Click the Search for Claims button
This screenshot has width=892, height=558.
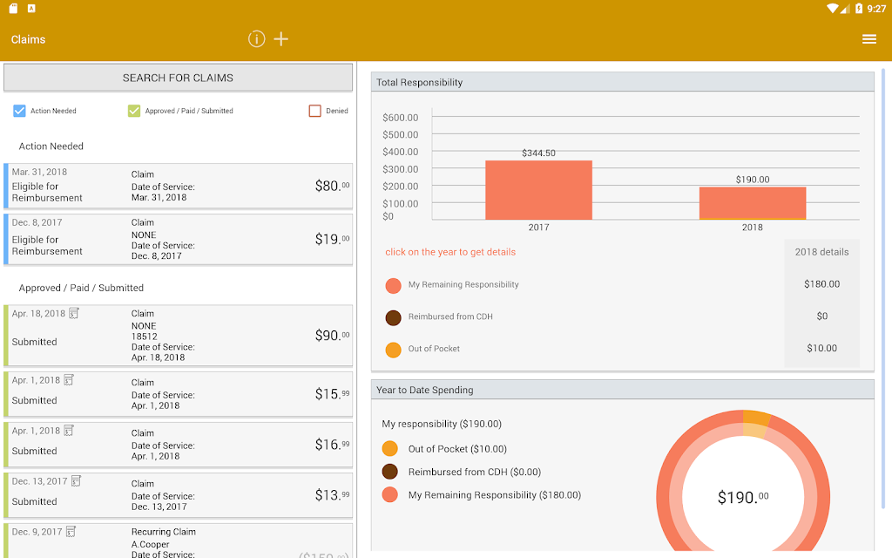(178, 78)
